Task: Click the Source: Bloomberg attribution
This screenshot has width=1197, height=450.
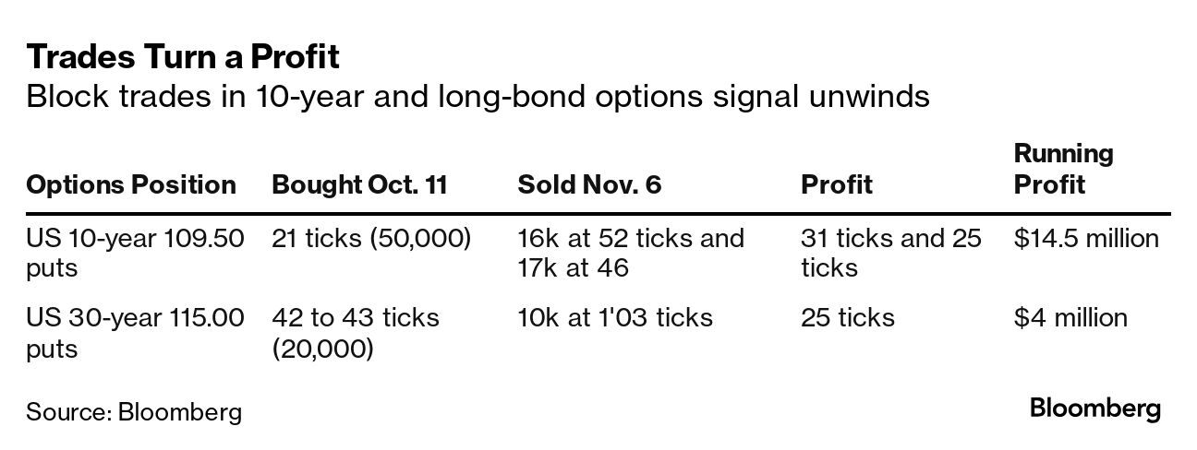Action: pos(134,410)
